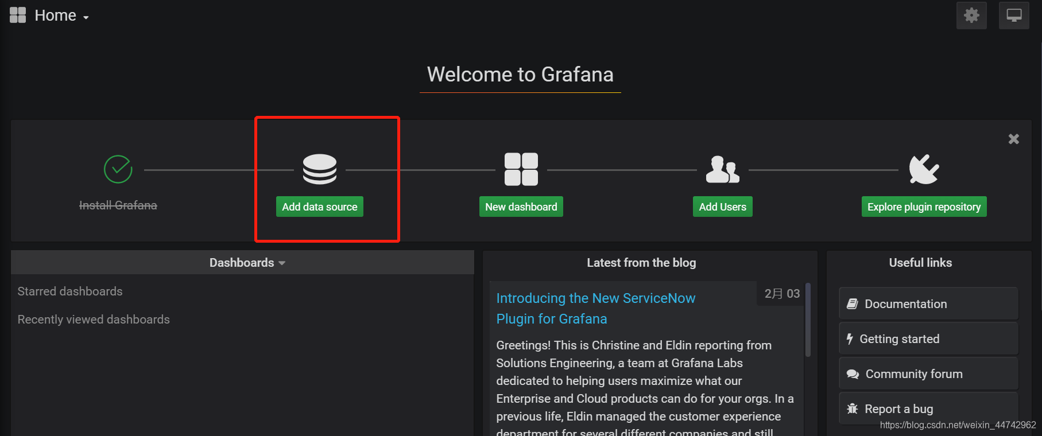Click the plug icon for plugins
Screen dimensions: 1042x436
(924, 169)
